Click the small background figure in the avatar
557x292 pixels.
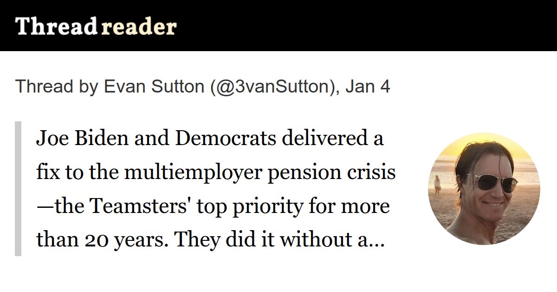tap(437, 185)
